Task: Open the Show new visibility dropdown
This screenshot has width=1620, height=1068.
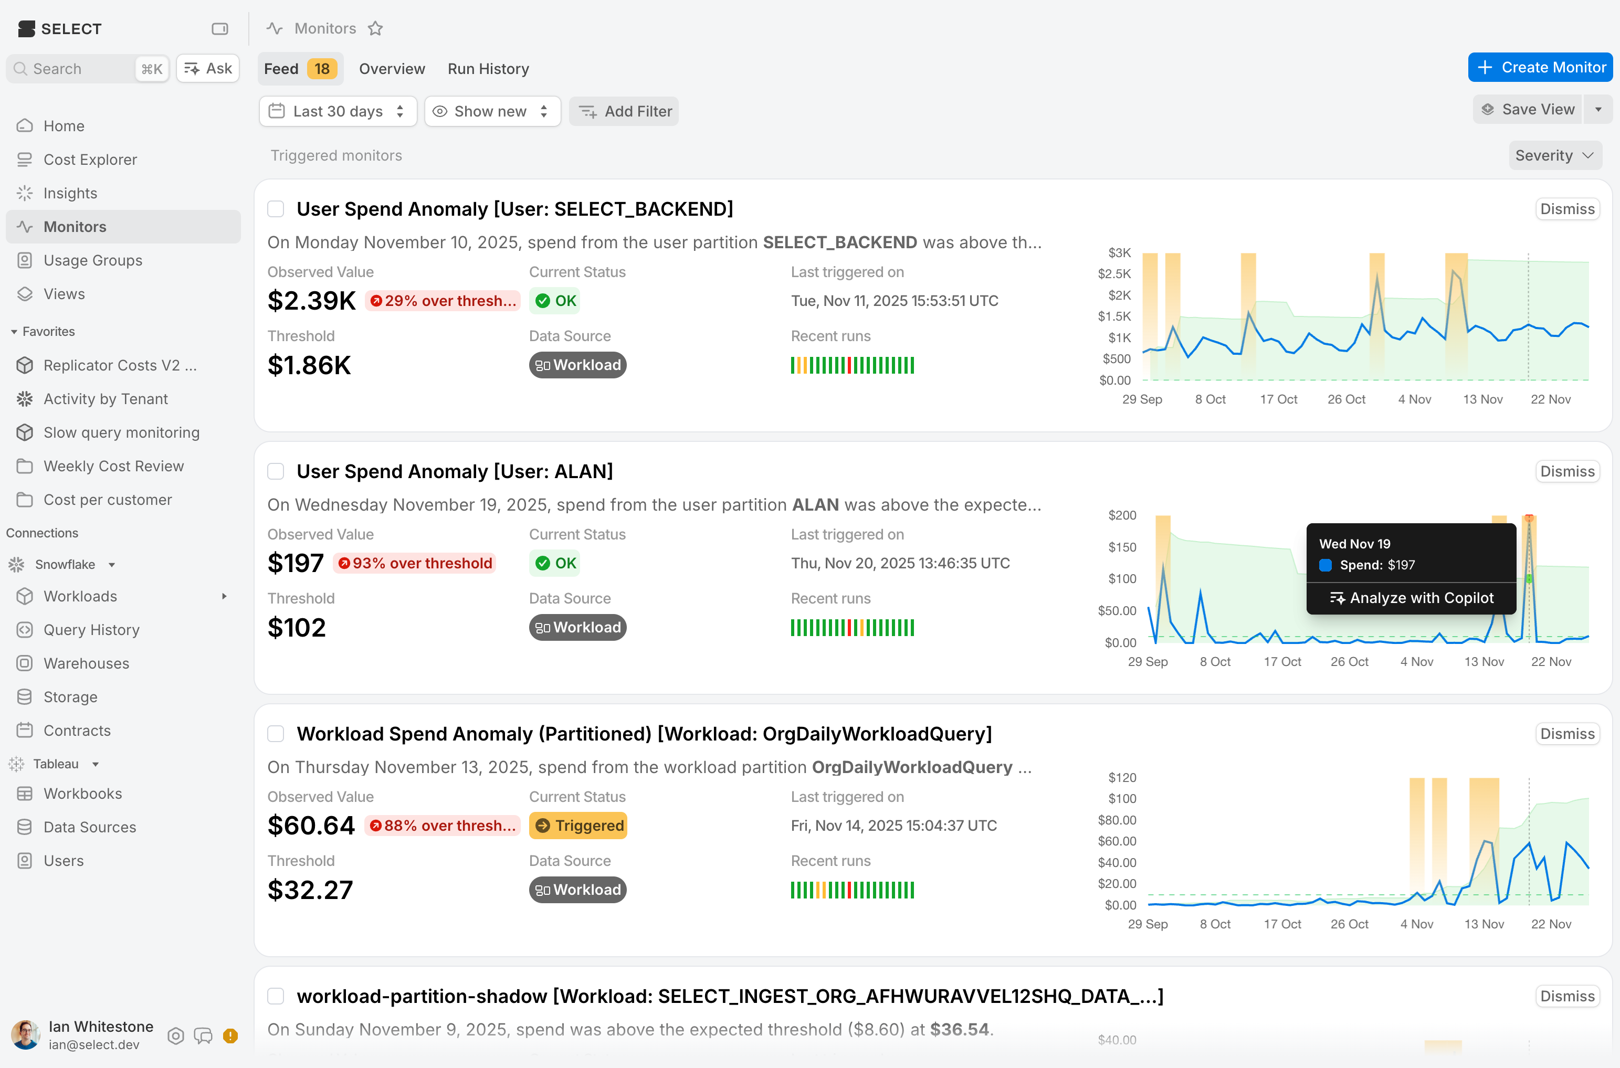Action: tap(492, 111)
